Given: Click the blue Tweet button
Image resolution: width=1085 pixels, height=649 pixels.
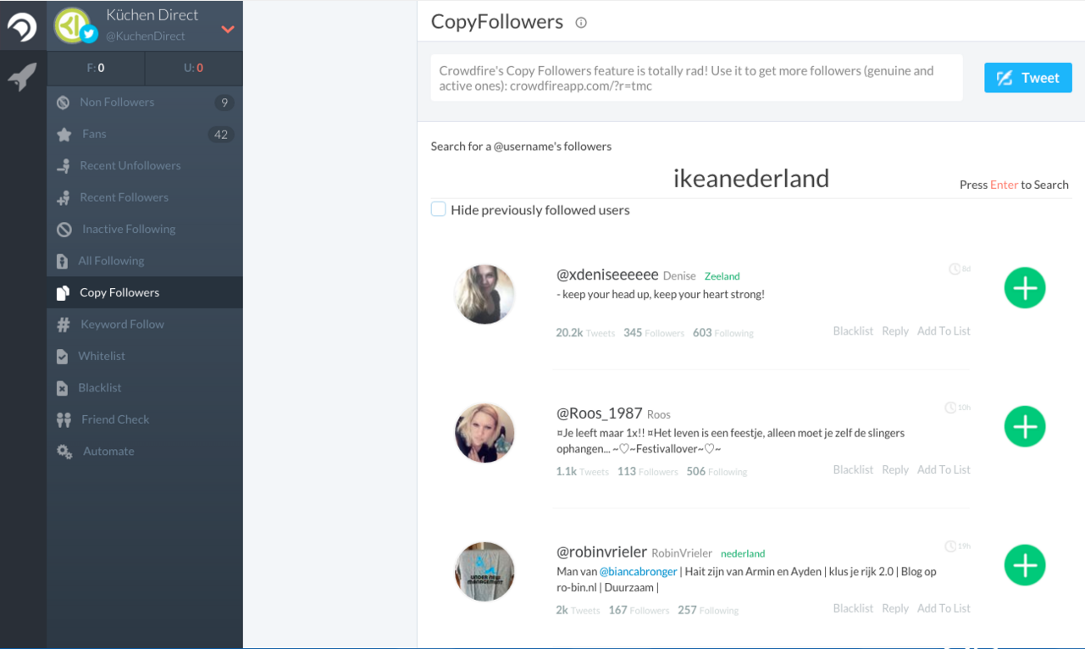Looking at the screenshot, I should (1028, 78).
